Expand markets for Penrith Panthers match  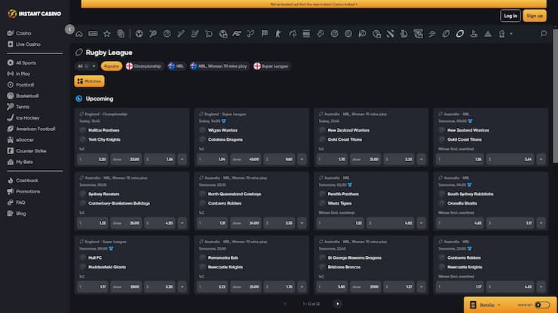click(x=422, y=223)
